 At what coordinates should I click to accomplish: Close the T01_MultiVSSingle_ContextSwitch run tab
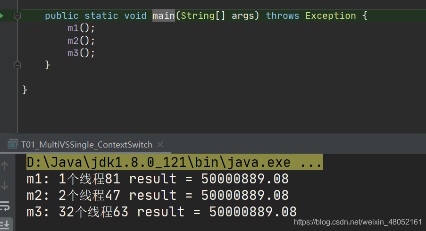(160, 145)
